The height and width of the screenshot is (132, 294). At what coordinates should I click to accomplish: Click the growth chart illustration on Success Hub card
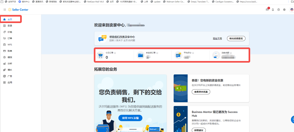coord(180,119)
